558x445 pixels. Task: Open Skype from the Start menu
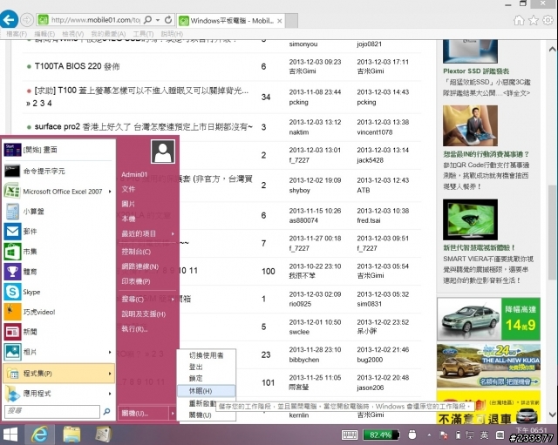(31, 292)
